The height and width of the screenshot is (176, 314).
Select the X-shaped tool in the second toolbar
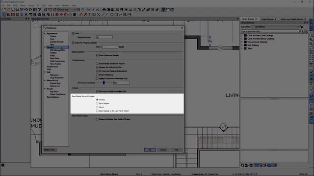point(99,14)
